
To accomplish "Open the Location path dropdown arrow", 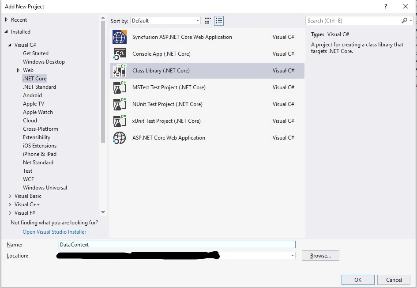I will [292, 255].
